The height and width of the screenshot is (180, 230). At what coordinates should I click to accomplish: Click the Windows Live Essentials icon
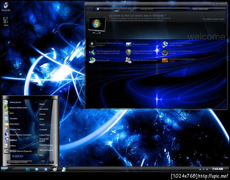coord(165,52)
